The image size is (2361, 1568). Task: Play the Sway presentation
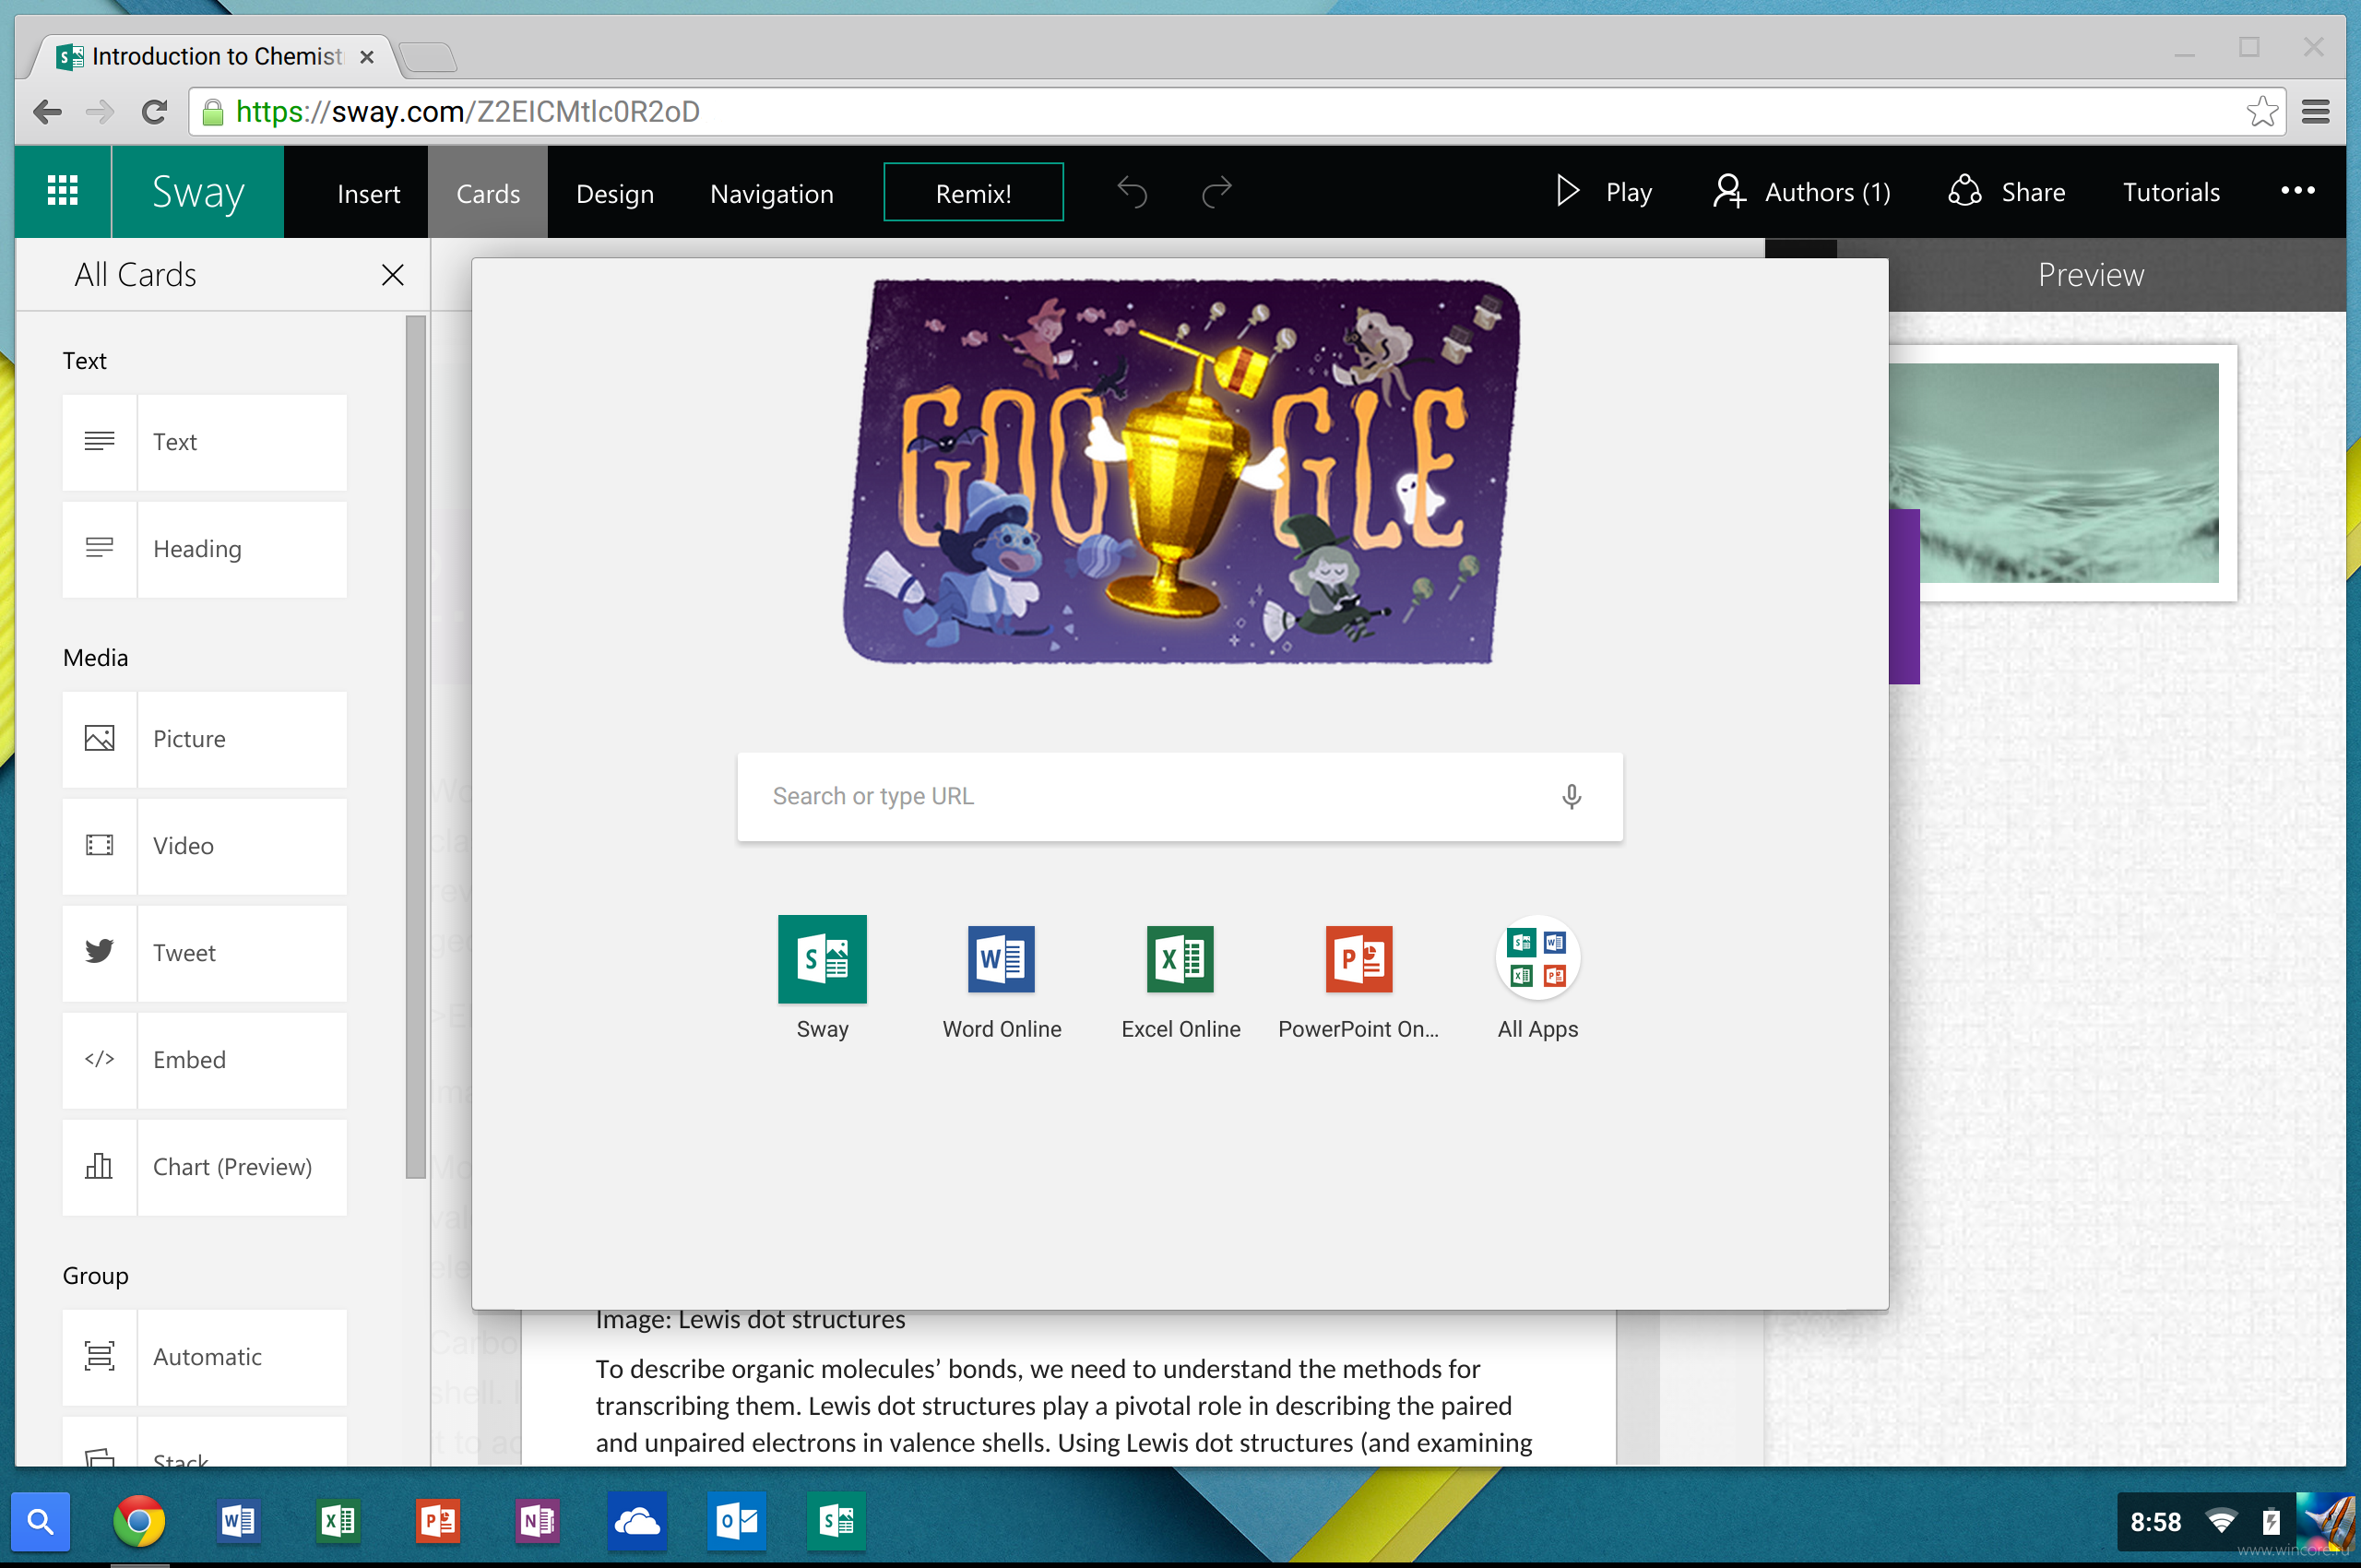point(1604,191)
